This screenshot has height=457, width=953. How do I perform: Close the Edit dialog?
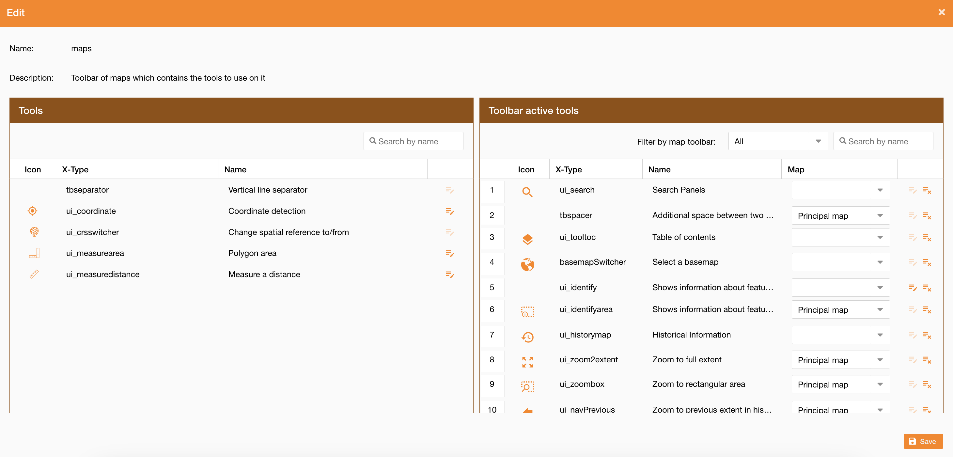point(942,13)
